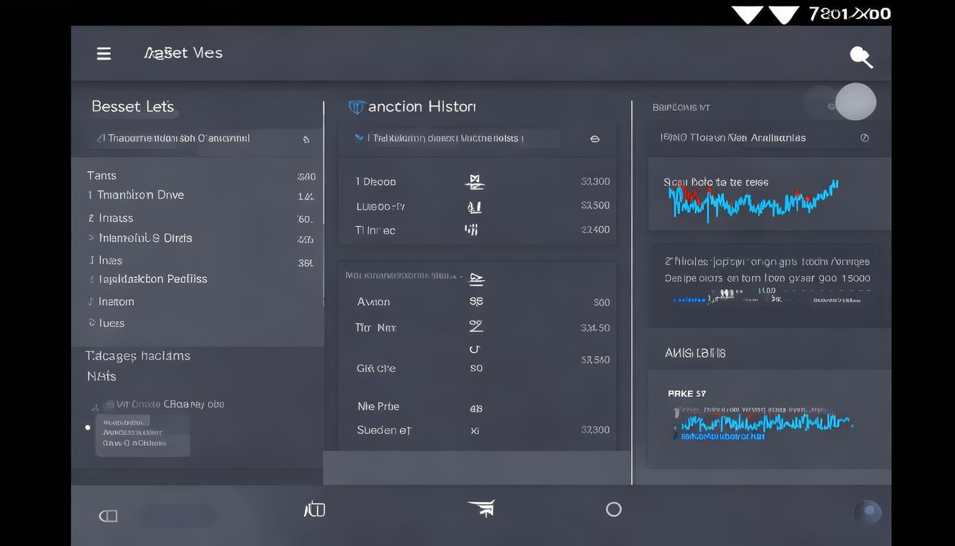Click the round avatar icon at bottom right
This screenshot has width=955, height=546.
pyautogui.click(x=868, y=512)
